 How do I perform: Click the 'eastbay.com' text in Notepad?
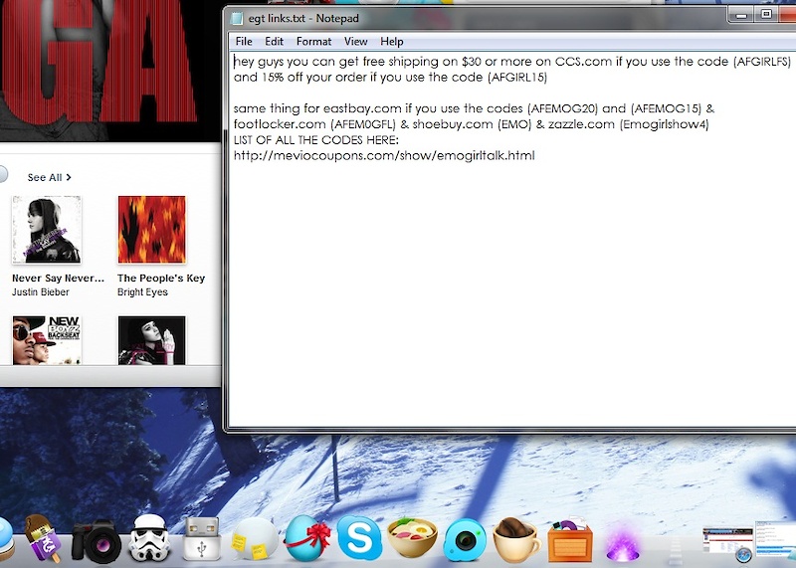click(x=362, y=108)
